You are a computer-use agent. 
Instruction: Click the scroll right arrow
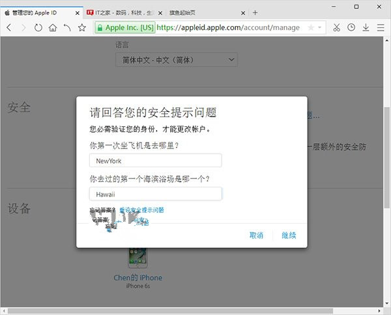point(379,310)
